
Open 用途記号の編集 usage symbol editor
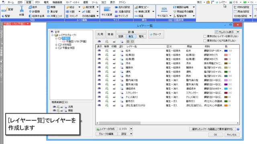point(183,12)
